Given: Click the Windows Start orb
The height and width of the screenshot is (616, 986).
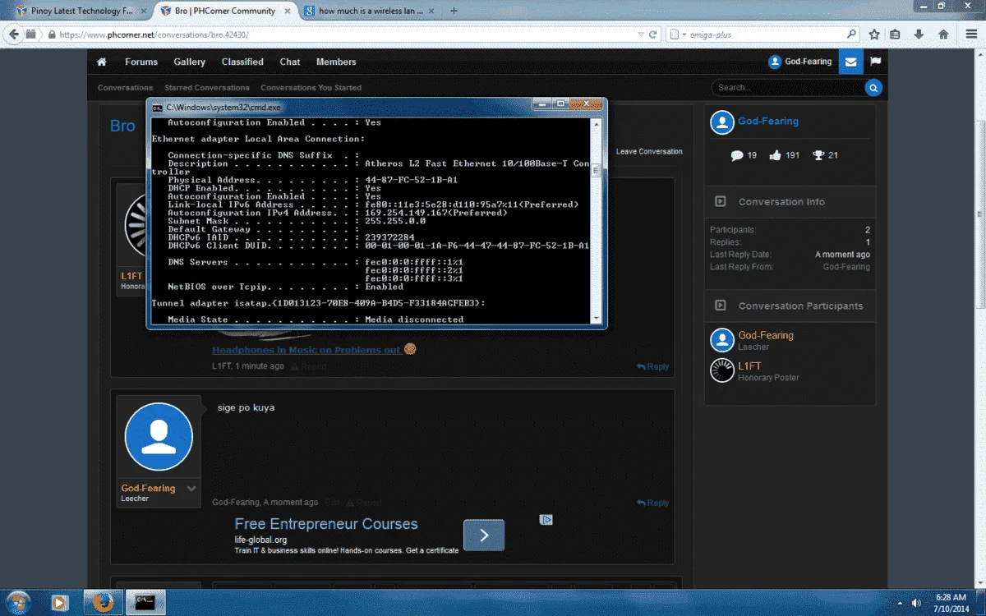Looking at the screenshot, I should pos(19,601).
